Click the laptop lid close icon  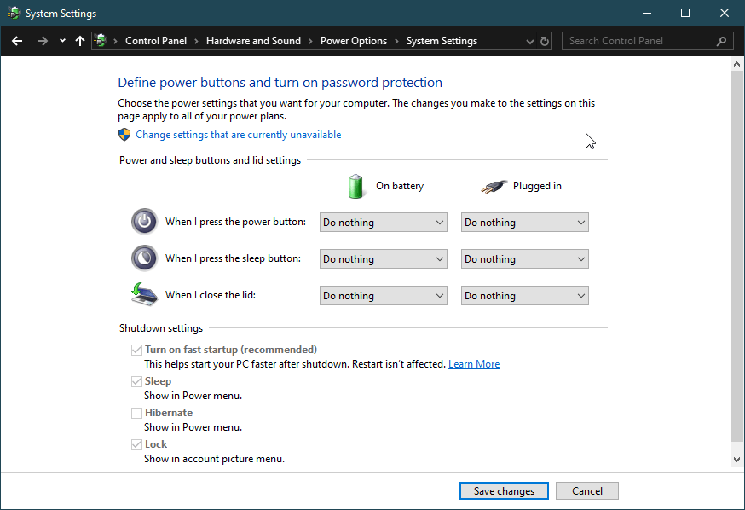pos(144,294)
